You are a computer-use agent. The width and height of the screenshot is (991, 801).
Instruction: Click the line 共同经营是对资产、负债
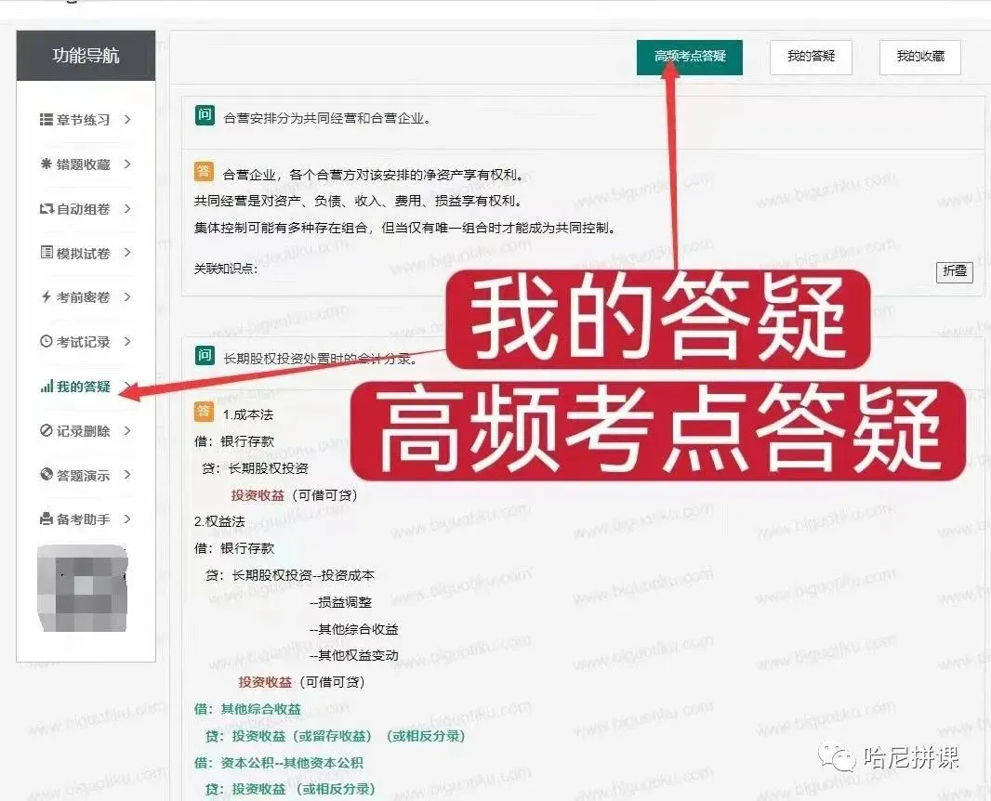point(359,202)
